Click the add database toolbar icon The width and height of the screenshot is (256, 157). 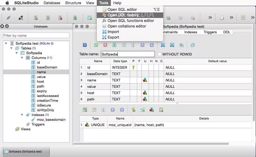[x=36, y=17]
